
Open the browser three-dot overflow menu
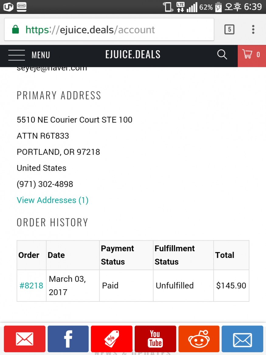253,30
